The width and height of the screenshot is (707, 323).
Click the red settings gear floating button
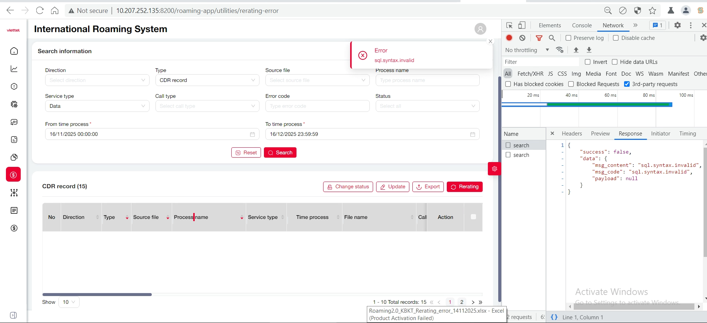494,169
